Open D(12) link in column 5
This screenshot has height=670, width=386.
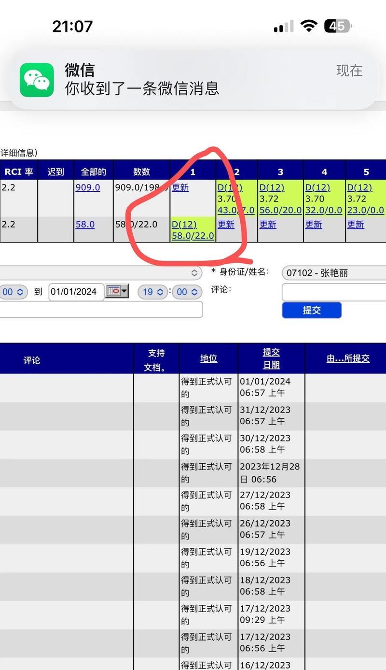tap(359, 187)
